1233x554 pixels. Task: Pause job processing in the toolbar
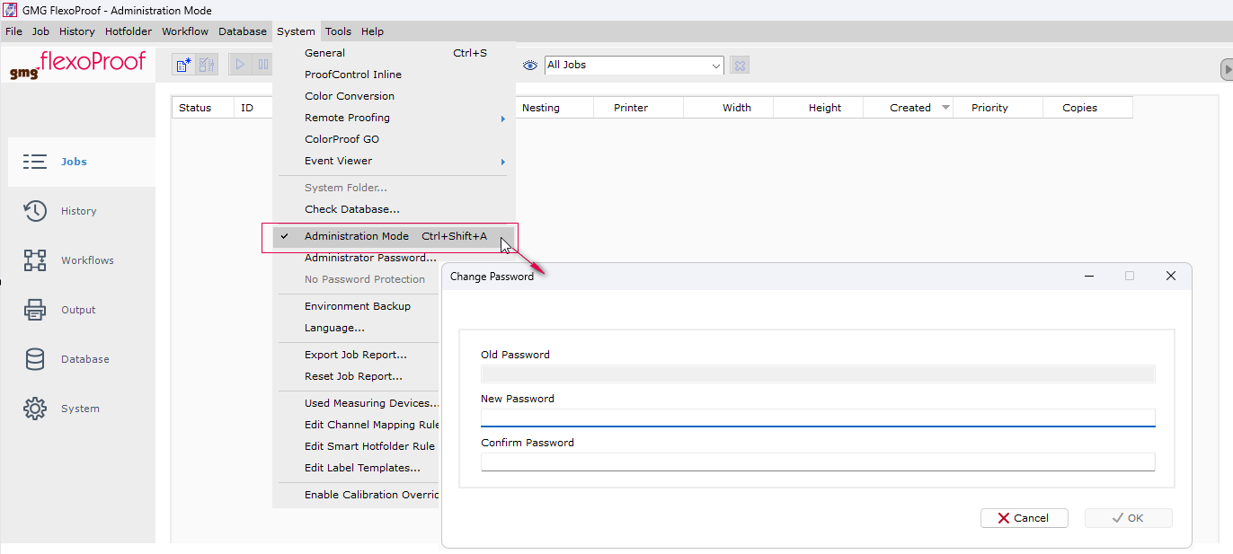click(x=262, y=65)
